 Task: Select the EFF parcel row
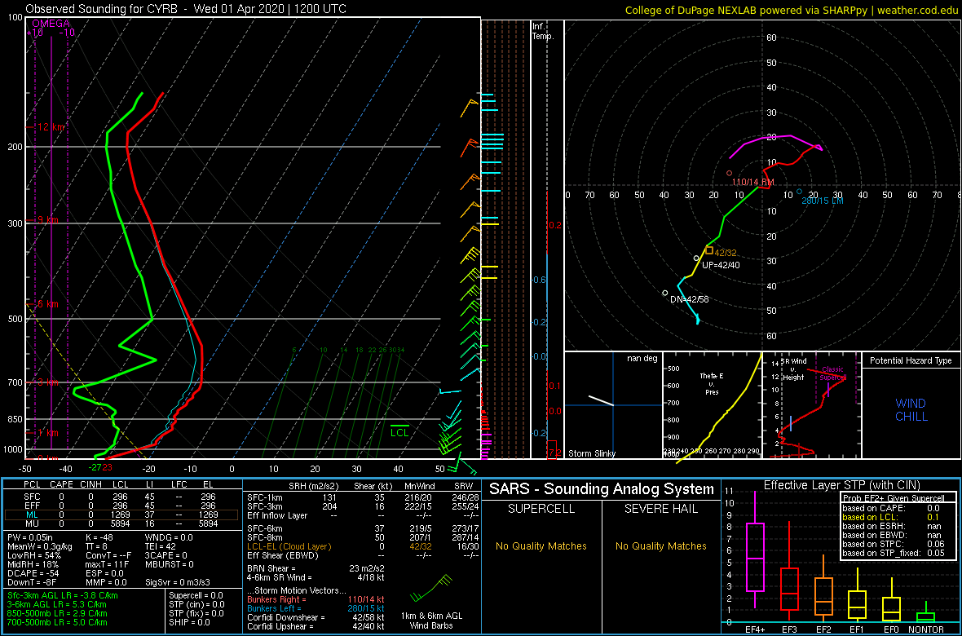[123, 504]
